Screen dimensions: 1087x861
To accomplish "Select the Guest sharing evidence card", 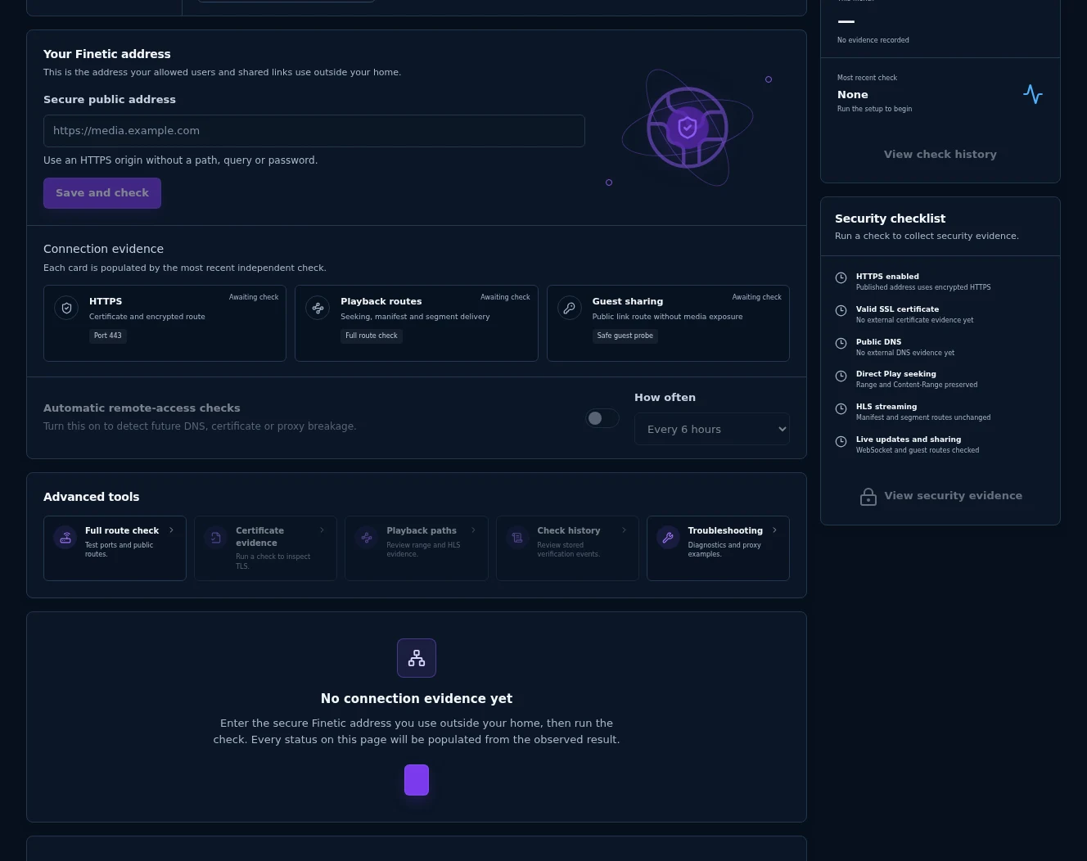I will (668, 323).
